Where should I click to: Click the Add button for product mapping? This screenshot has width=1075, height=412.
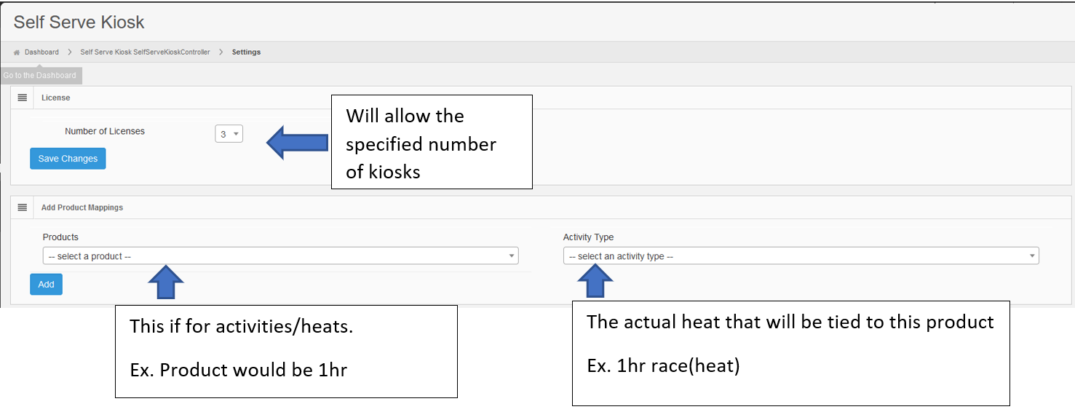pyautogui.click(x=47, y=285)
